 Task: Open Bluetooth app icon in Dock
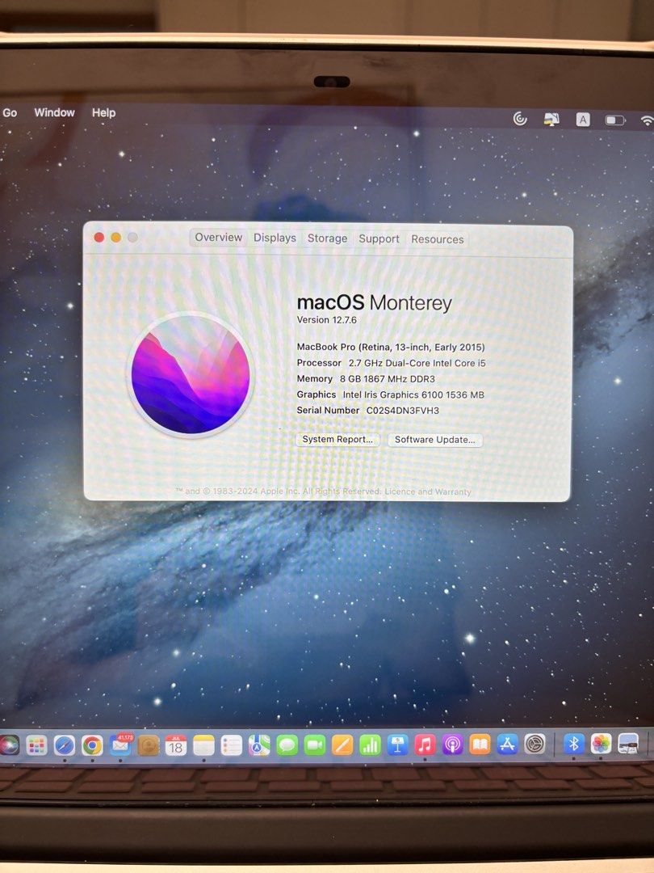tap(574, 744)
